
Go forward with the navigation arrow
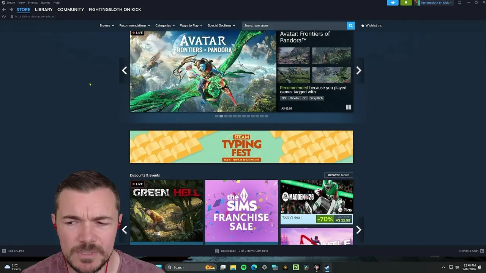11,9
